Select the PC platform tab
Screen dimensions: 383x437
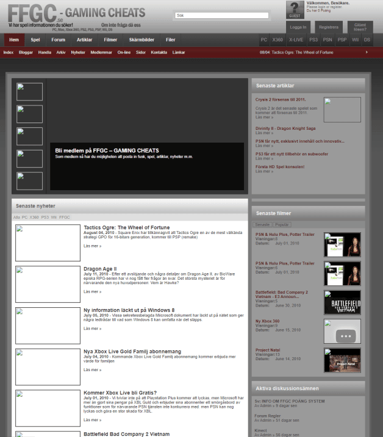(x=264, y=40)
